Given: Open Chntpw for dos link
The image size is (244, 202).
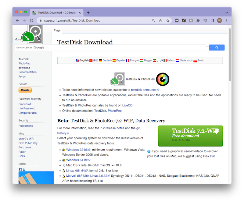Looking at the screenshot, I should (x=27, y=113).
